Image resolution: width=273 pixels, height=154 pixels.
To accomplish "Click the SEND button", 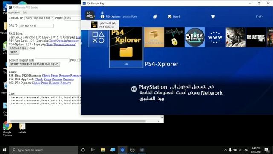I will click(x=14, y=52).
